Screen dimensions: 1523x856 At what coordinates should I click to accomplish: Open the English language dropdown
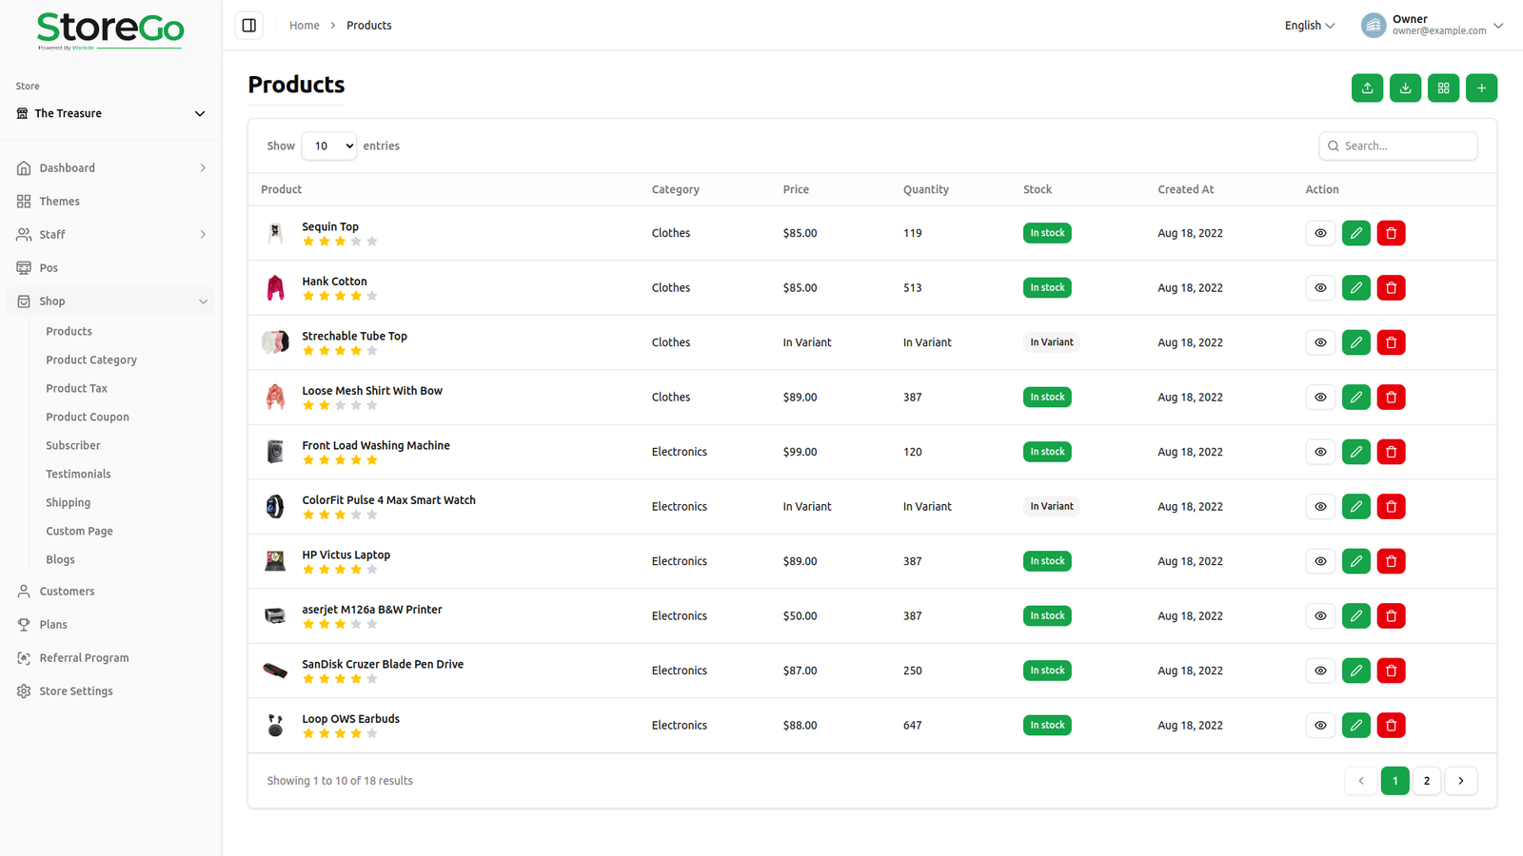click(x=1309, y=26)
